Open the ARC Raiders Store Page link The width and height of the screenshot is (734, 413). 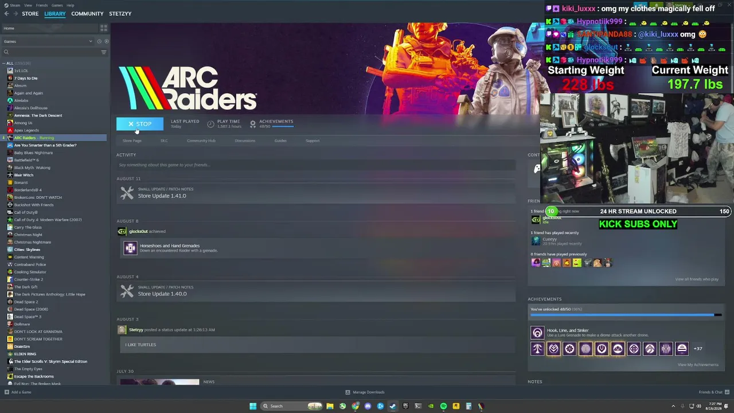(x=132, y=141)
